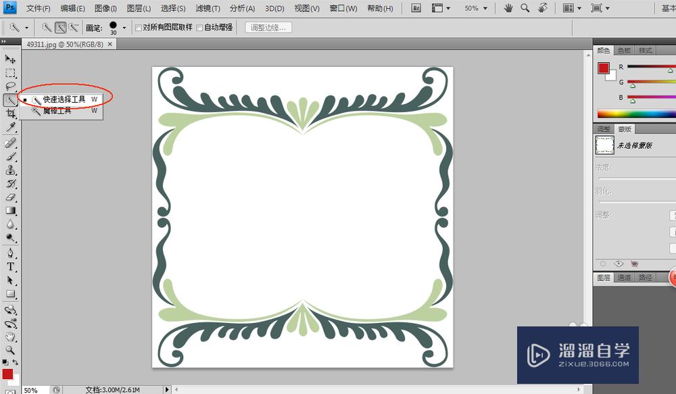Screen dimensions: 676x394
Task: Open the status bar info flyout arrow
Action: (x=167, y=390)
